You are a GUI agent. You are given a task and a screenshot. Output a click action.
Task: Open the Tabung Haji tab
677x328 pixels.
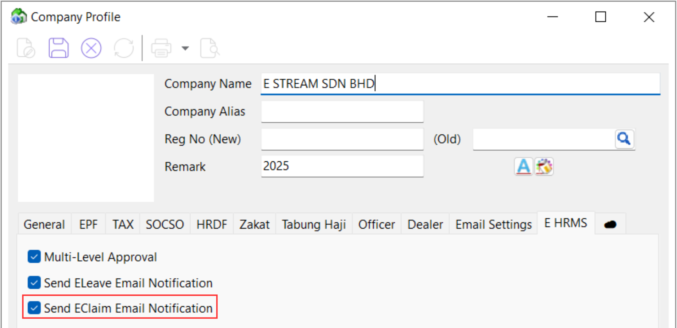(314, 224)
